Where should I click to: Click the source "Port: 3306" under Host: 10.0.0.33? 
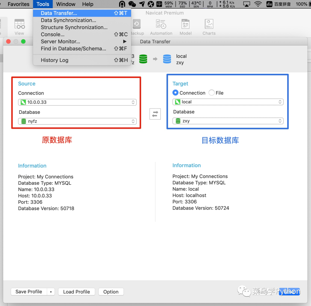(x=30, y=202)
